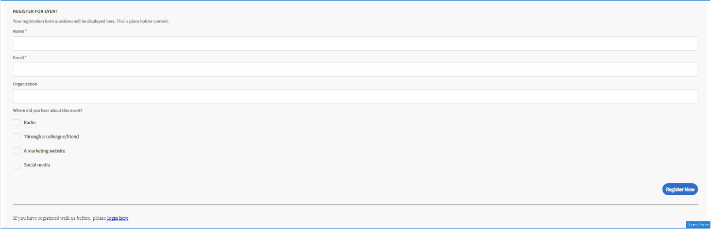Check the Through a colleague/friend box
The image size is (711, 229).
tap(16, 137)
